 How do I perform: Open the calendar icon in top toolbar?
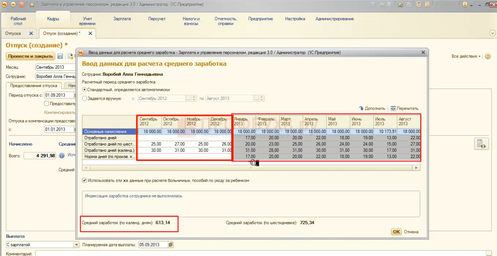(x=427, y=5)
